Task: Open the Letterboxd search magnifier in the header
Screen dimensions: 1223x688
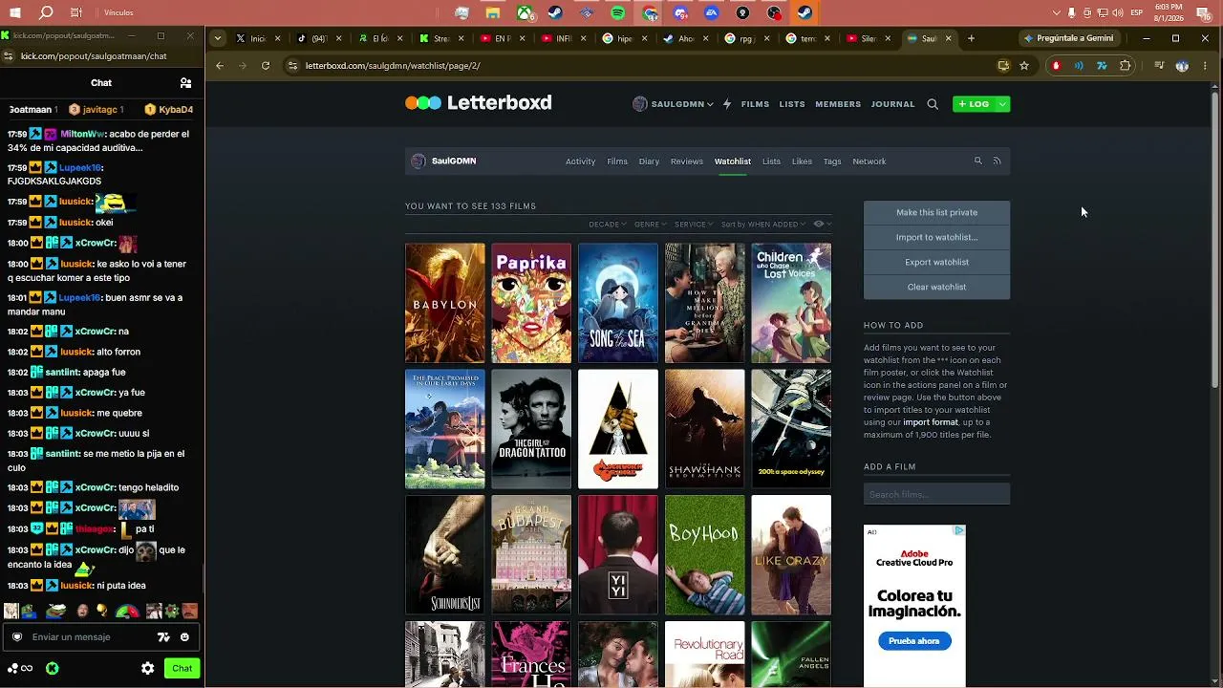Action: pyautogui.click(x=933, y=104)
